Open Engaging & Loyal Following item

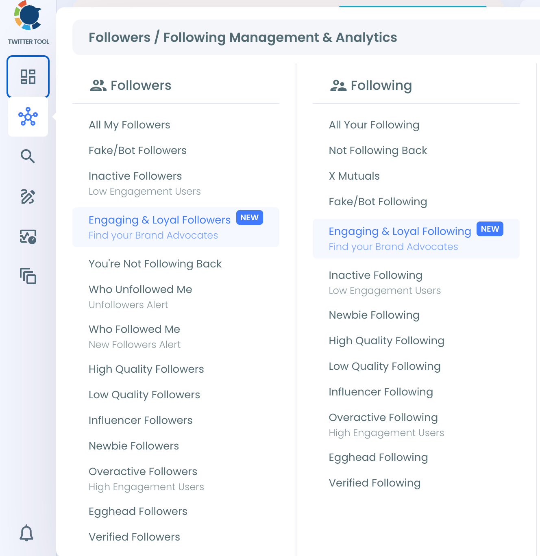click(416, 239)
